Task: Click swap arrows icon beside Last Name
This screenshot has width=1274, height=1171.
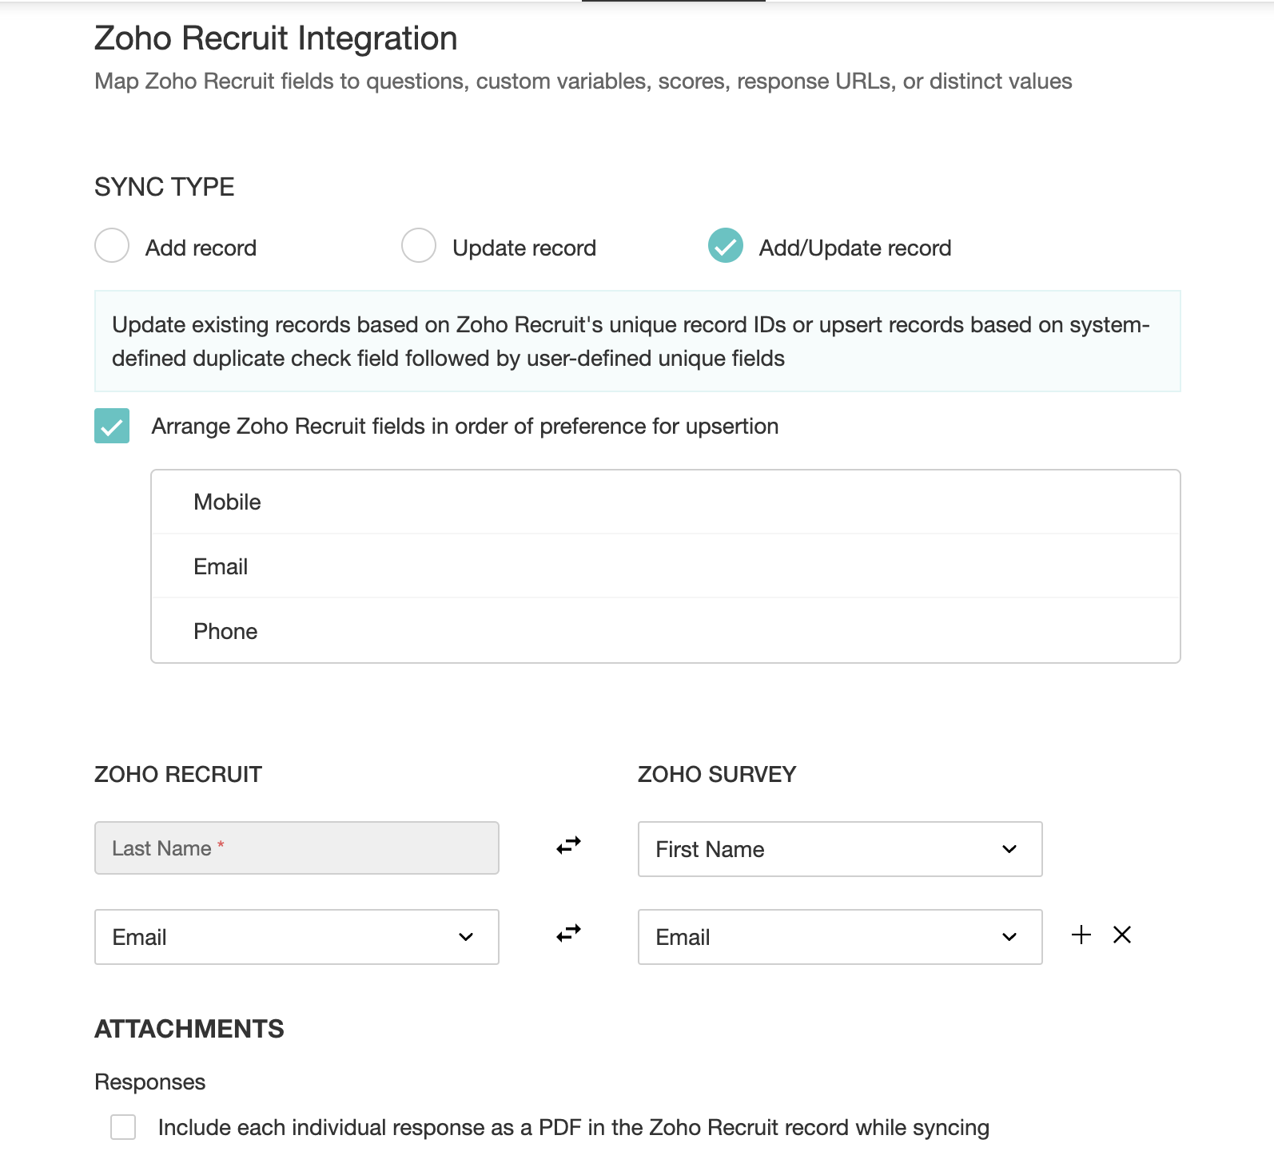Action: click(x=568, y=845)
